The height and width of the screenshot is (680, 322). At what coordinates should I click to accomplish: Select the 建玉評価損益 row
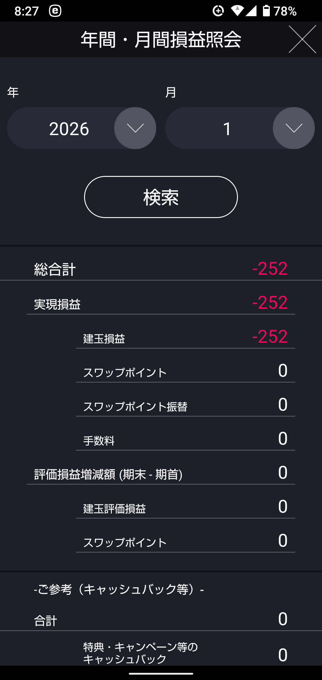click(x=185, y=508)
